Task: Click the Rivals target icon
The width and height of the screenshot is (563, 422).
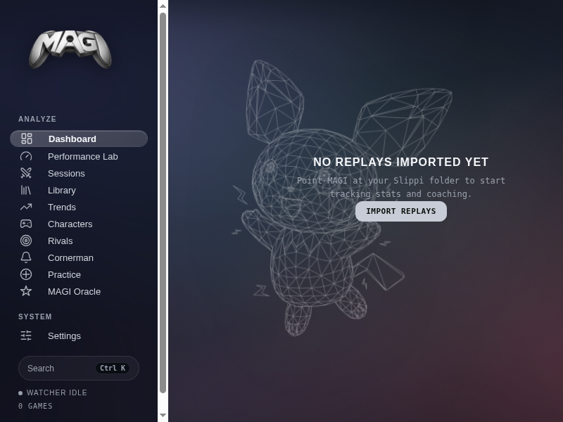Action: [x=26, y=241]
